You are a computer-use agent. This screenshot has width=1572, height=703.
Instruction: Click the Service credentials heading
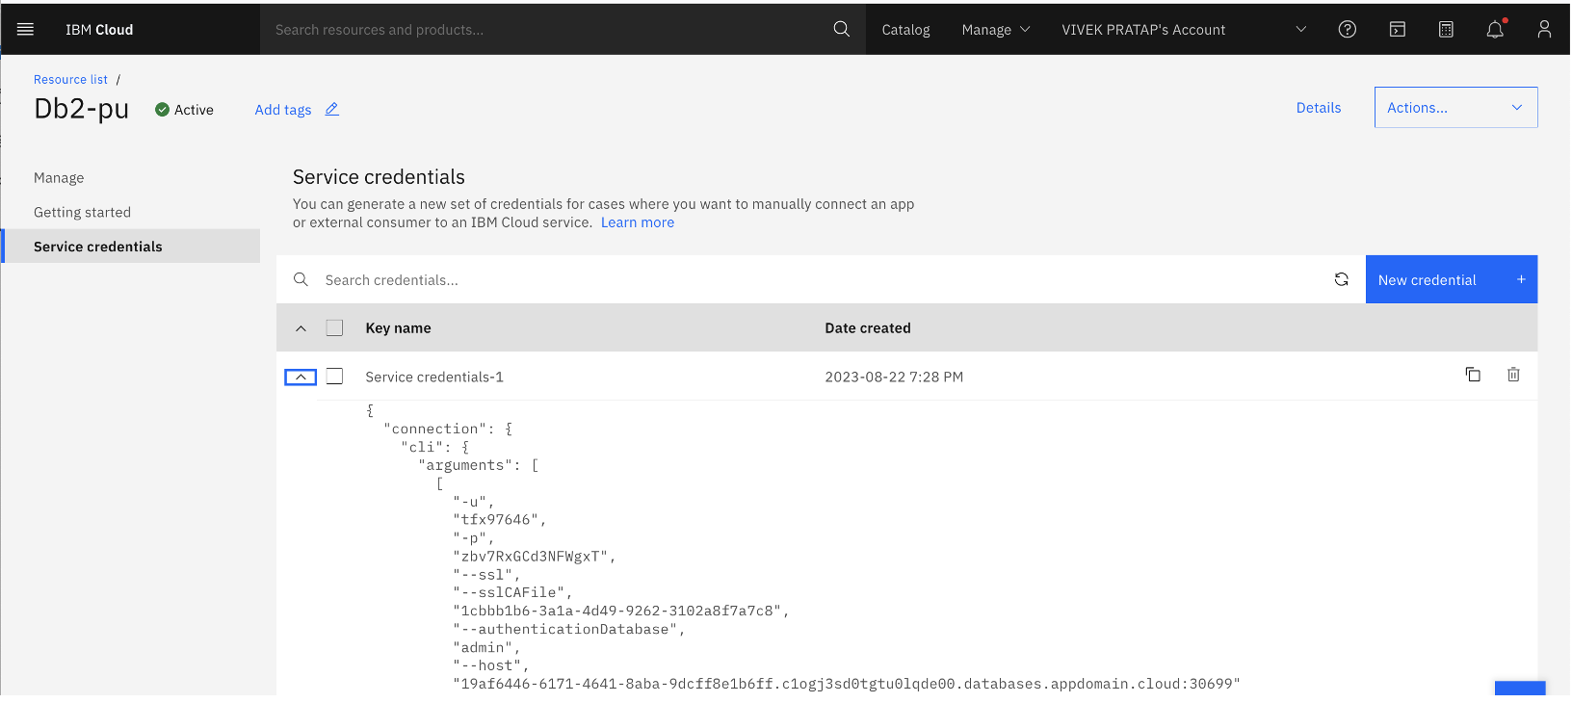pos(379,177)
